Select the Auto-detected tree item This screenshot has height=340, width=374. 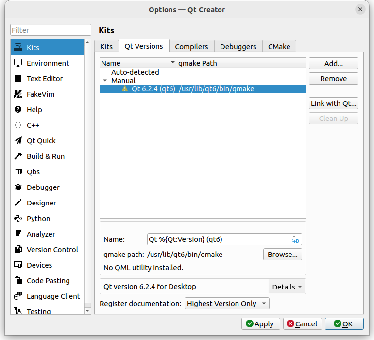coord(135,72)
